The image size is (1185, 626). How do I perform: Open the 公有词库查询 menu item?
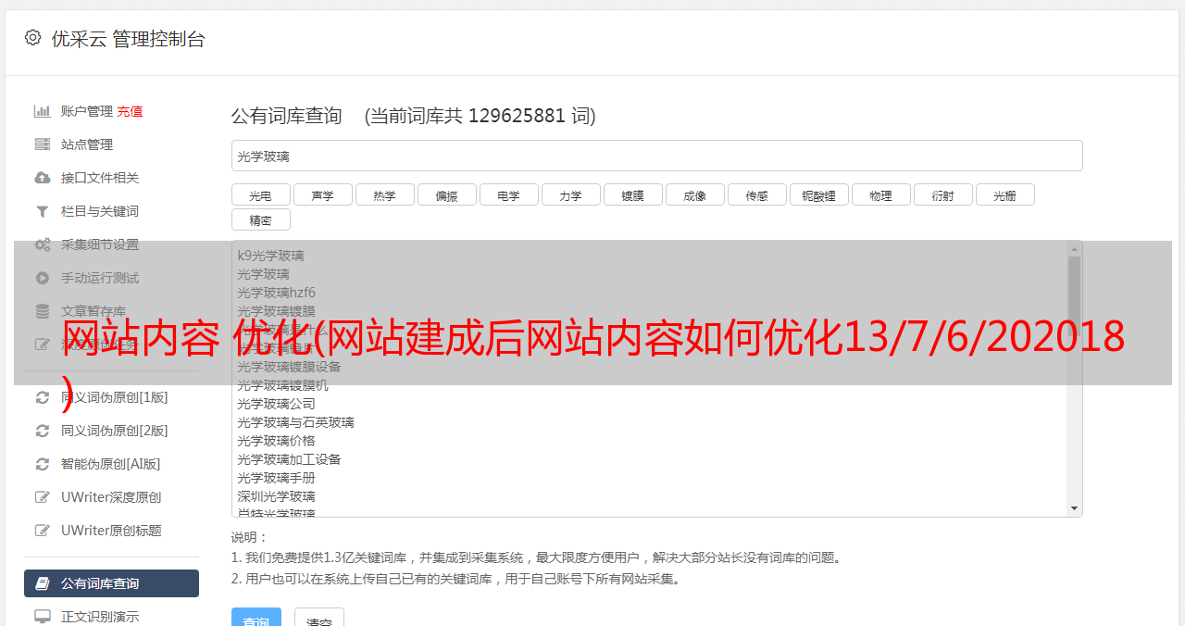111,583
